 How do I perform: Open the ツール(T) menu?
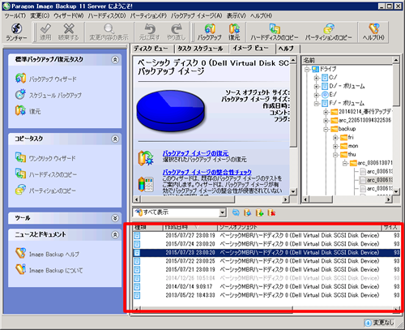[15, 15]
